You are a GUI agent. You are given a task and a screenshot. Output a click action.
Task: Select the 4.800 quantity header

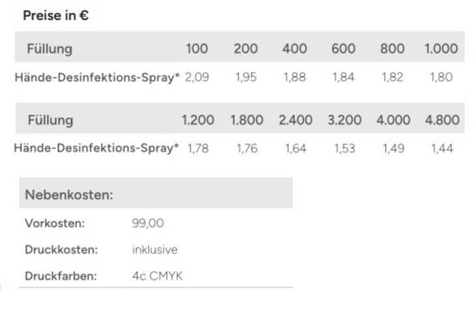coord(441,120)
